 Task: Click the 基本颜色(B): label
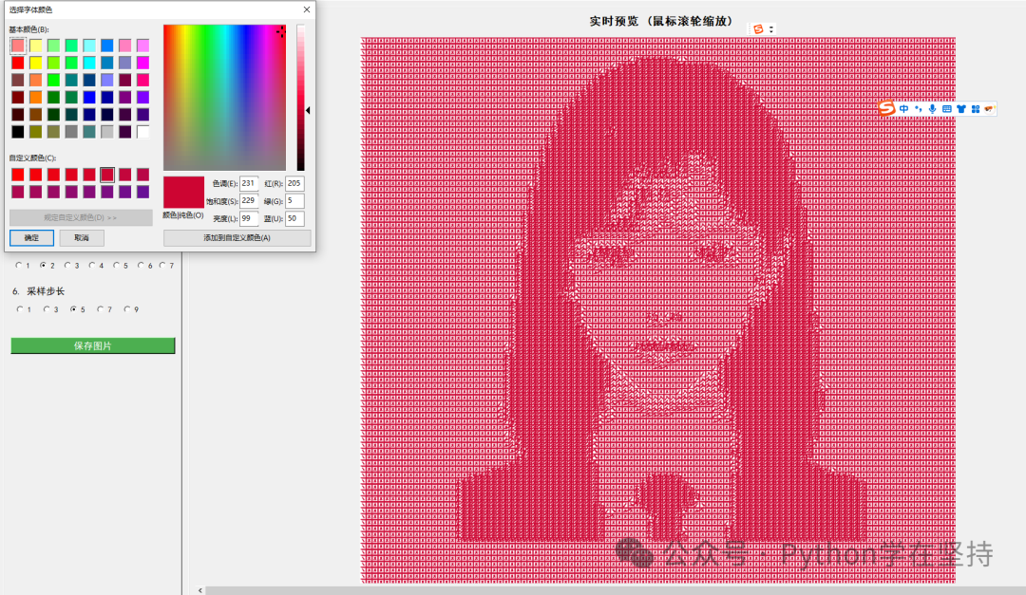pos(28,29)
